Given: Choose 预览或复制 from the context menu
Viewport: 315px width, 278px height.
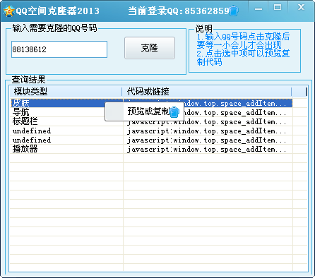Looking at the screenshot, I should pos(144,111).
